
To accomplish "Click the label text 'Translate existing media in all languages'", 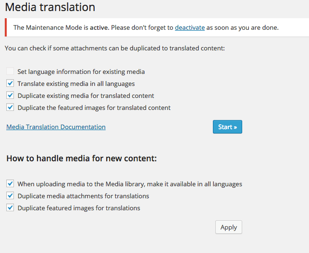I will click(x=76, y=84).
